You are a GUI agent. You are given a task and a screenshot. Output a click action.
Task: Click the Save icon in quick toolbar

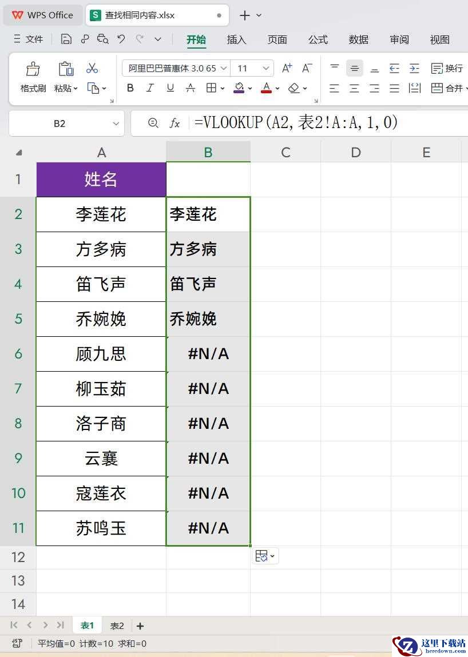click(x=66, y=39)
